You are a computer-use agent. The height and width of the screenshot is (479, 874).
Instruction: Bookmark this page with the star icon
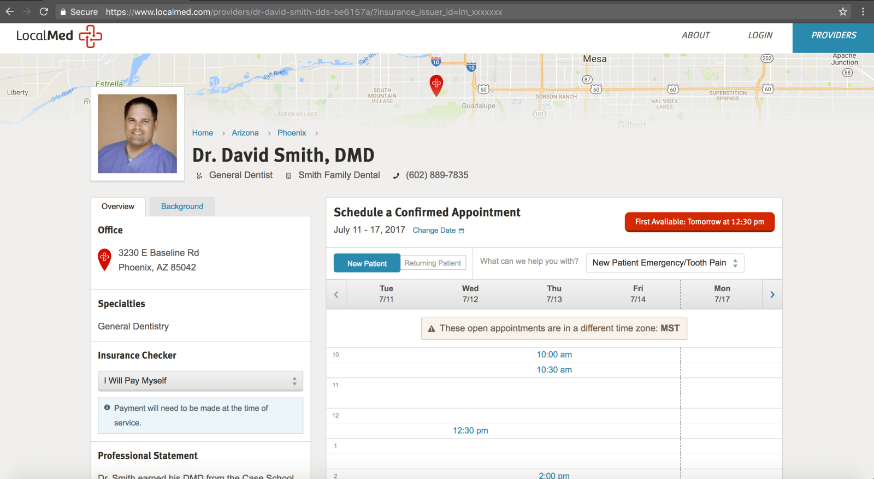pyautogui.click(x=843, y=11)
